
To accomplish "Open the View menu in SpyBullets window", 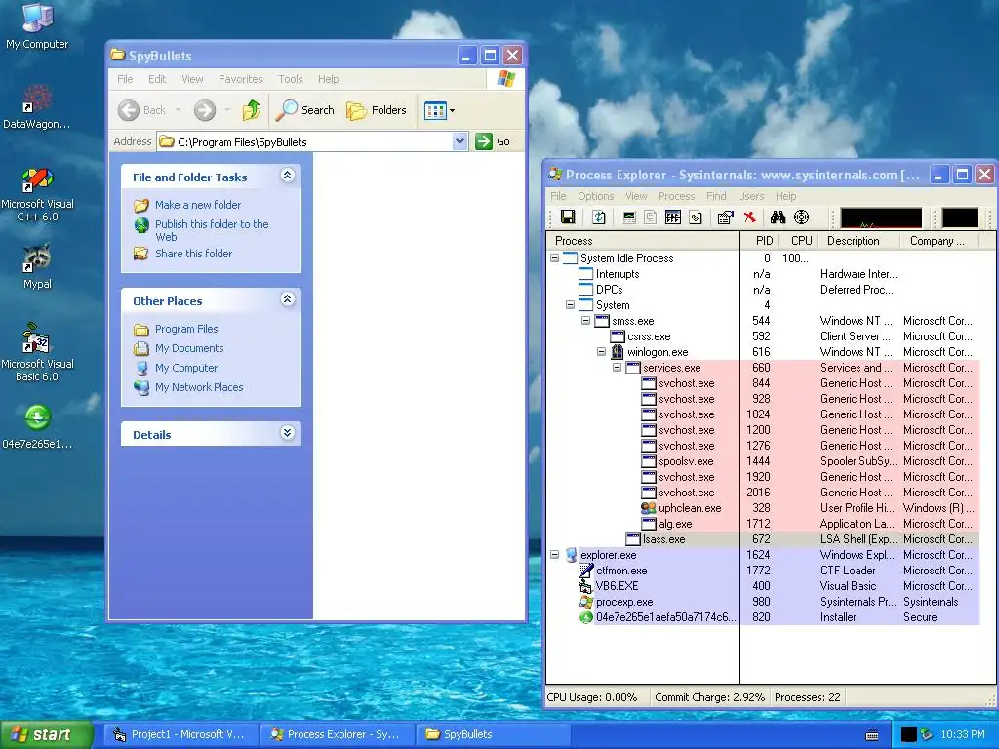I will click(x=192, y=79).
